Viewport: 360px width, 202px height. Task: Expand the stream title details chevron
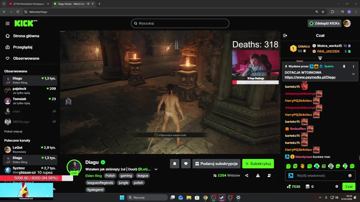[156, 169]
